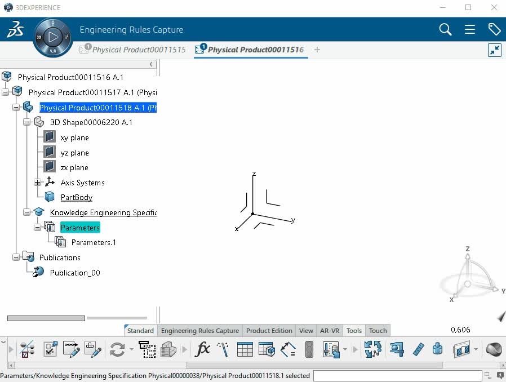Click the greyed-out cube list icon
Viewport: 506px width, 382px height.
pos(168,349)
